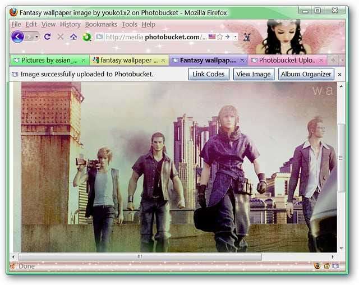Switch to the 'Pictures by asian_...' tab

point(50,60)
